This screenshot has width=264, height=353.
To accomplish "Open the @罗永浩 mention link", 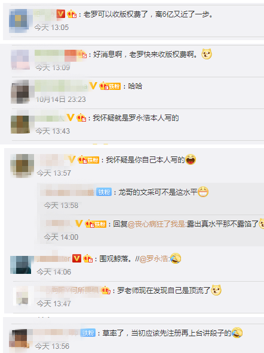I will (x=154, y=259).
